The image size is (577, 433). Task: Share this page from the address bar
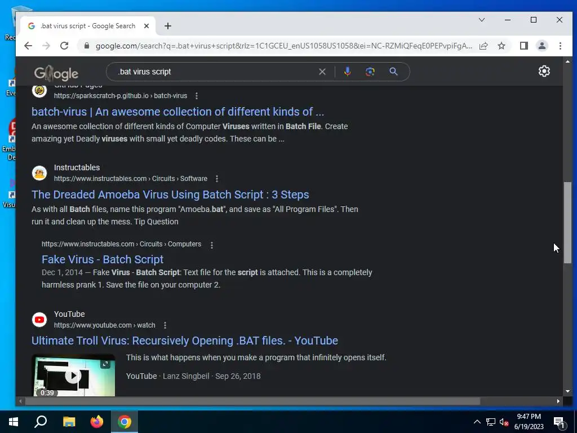pyautogui.click(x=483, y=46)
